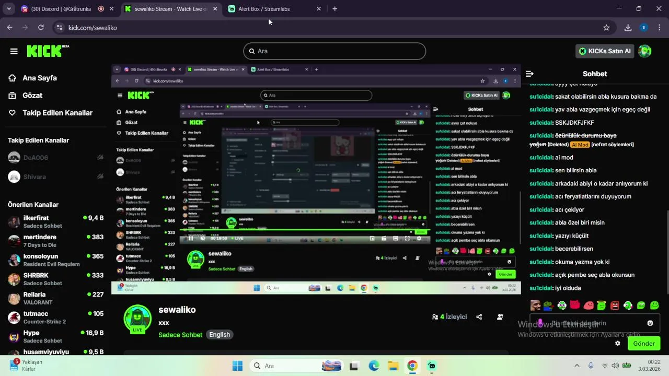The height and width of the screenshot is (376, 669).
Task: Insert the green halo angel emote
Action: (601, 305)
